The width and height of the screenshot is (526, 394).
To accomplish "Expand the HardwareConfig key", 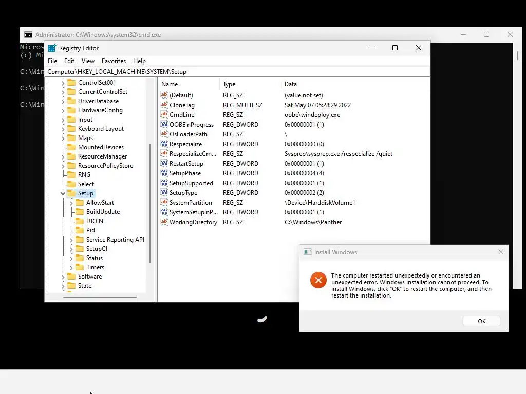I will click(x=63, y=110).
